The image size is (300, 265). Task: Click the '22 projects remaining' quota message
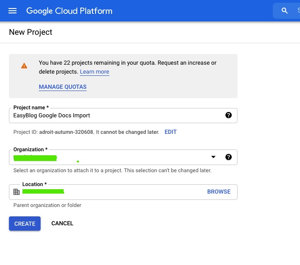click(128, 67)
